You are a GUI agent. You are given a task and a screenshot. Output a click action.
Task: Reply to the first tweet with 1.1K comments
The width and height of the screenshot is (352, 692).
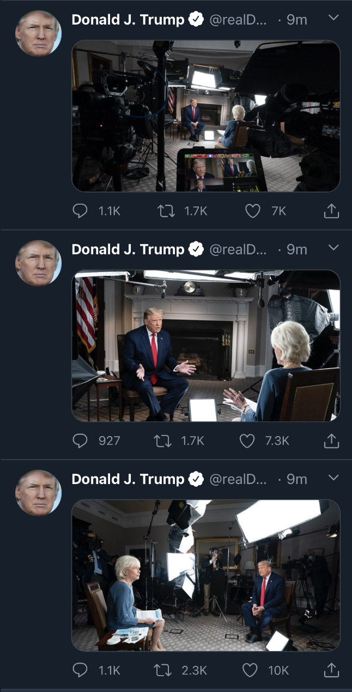tap(80, 211)
